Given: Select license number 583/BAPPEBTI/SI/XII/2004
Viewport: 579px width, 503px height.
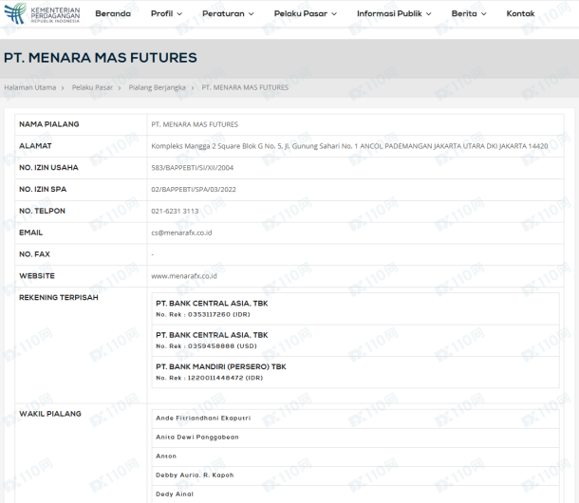Looking at the screenshot, I should coord(193,168).
